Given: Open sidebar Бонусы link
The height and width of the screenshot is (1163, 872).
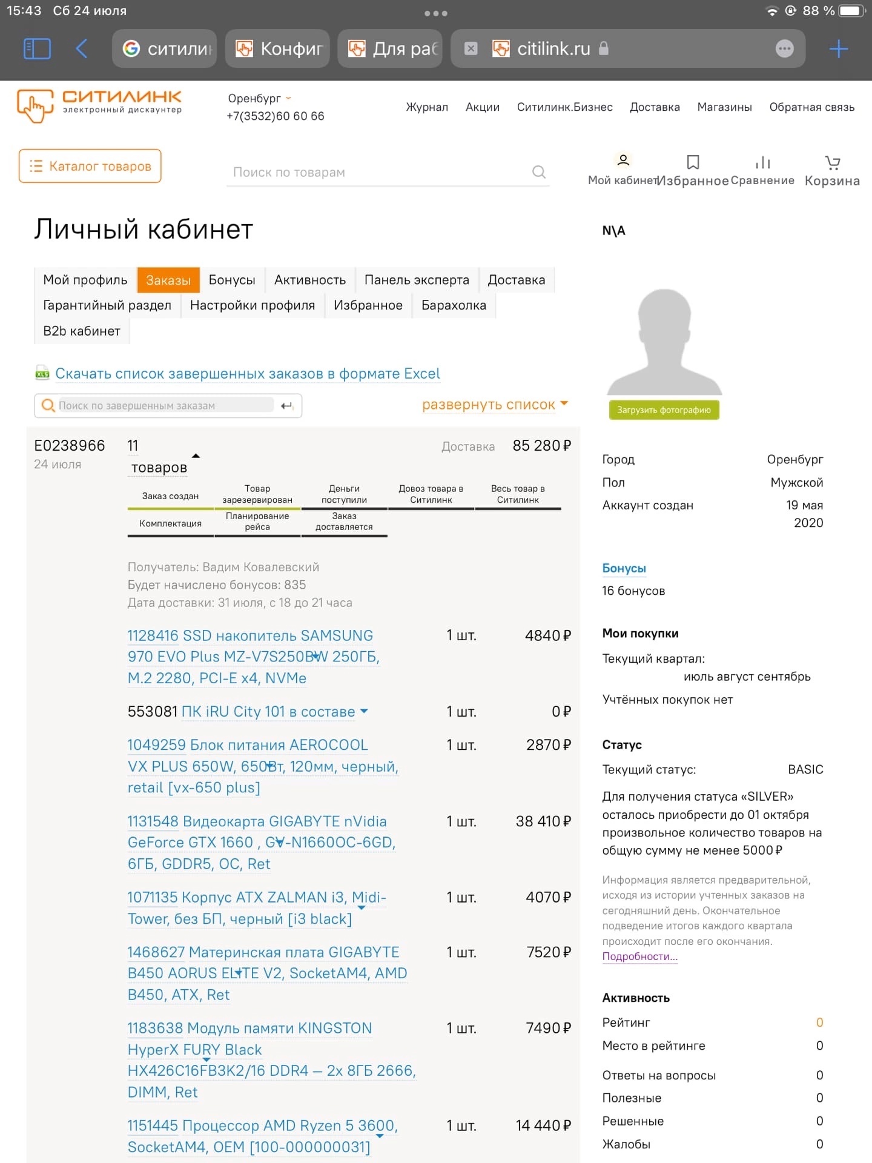Looking at the screenshot, I should [624, 568].
